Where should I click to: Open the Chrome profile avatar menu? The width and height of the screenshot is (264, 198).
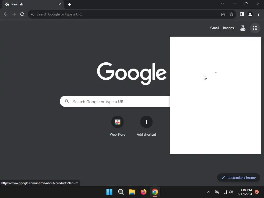(x=250, y=14)
